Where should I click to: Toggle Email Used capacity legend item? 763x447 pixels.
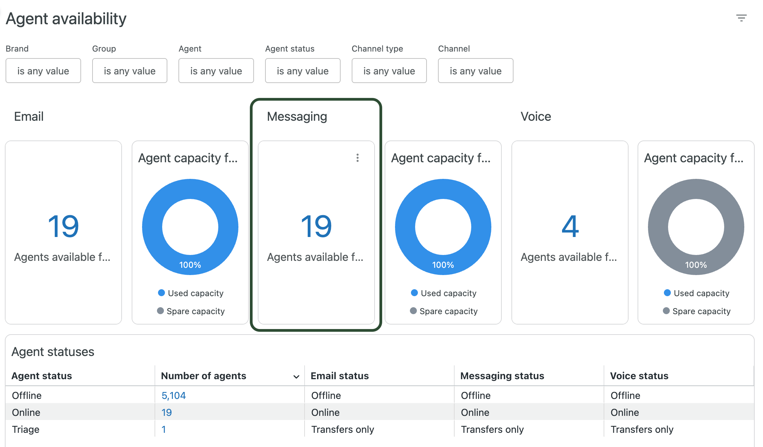[191, 293]
